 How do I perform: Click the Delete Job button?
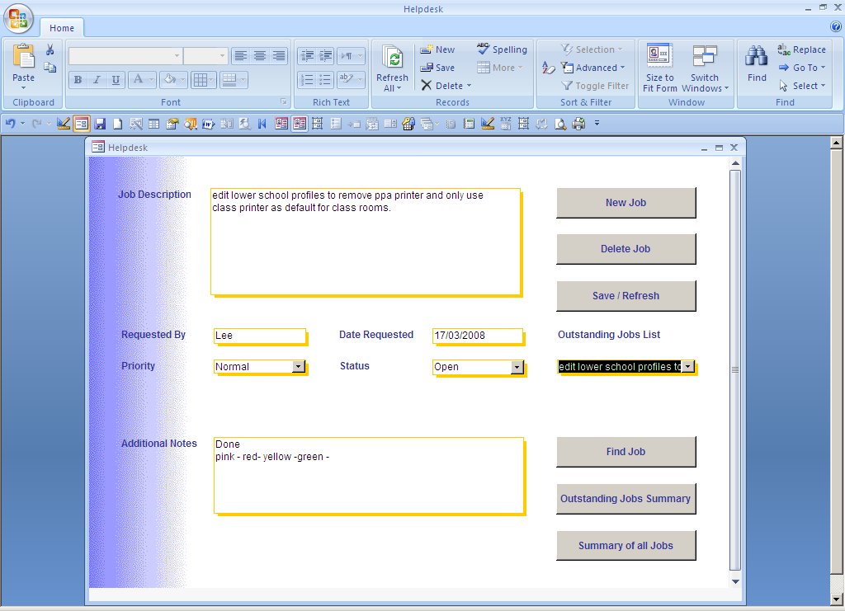[625, 249]
